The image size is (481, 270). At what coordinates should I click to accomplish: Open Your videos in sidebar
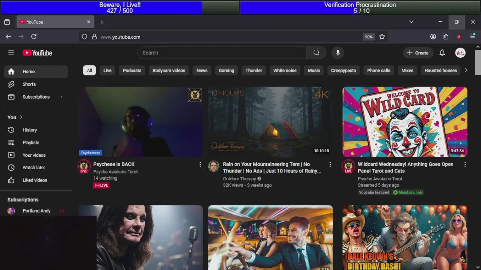[x=36, y=155]
